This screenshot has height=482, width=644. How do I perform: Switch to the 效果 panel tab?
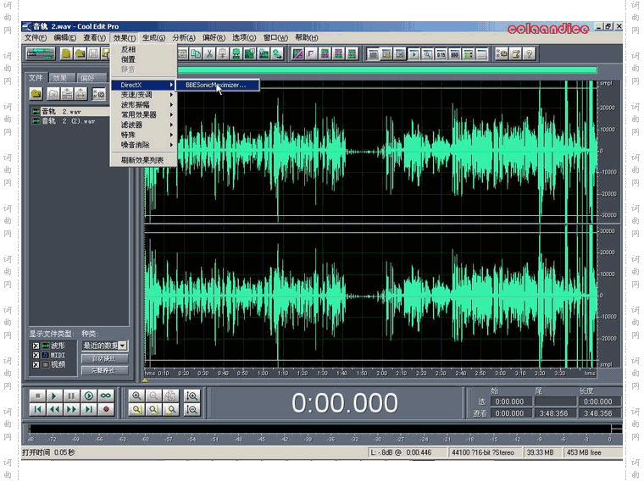pyautogui.click(x=61, y=78)
